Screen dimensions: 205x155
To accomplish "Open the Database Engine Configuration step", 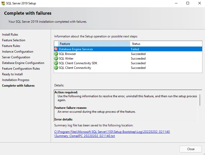I will pyautogui.click(x=23, y=63).
